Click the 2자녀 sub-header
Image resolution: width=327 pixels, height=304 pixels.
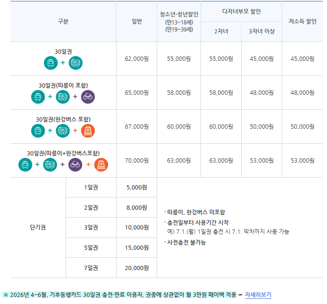[x=221, y=31]
